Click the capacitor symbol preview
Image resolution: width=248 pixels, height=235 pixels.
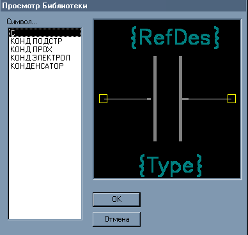(x=167, y=99)
